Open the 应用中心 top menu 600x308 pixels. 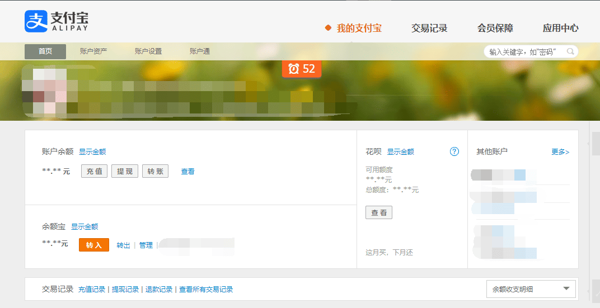coord(561,28)
